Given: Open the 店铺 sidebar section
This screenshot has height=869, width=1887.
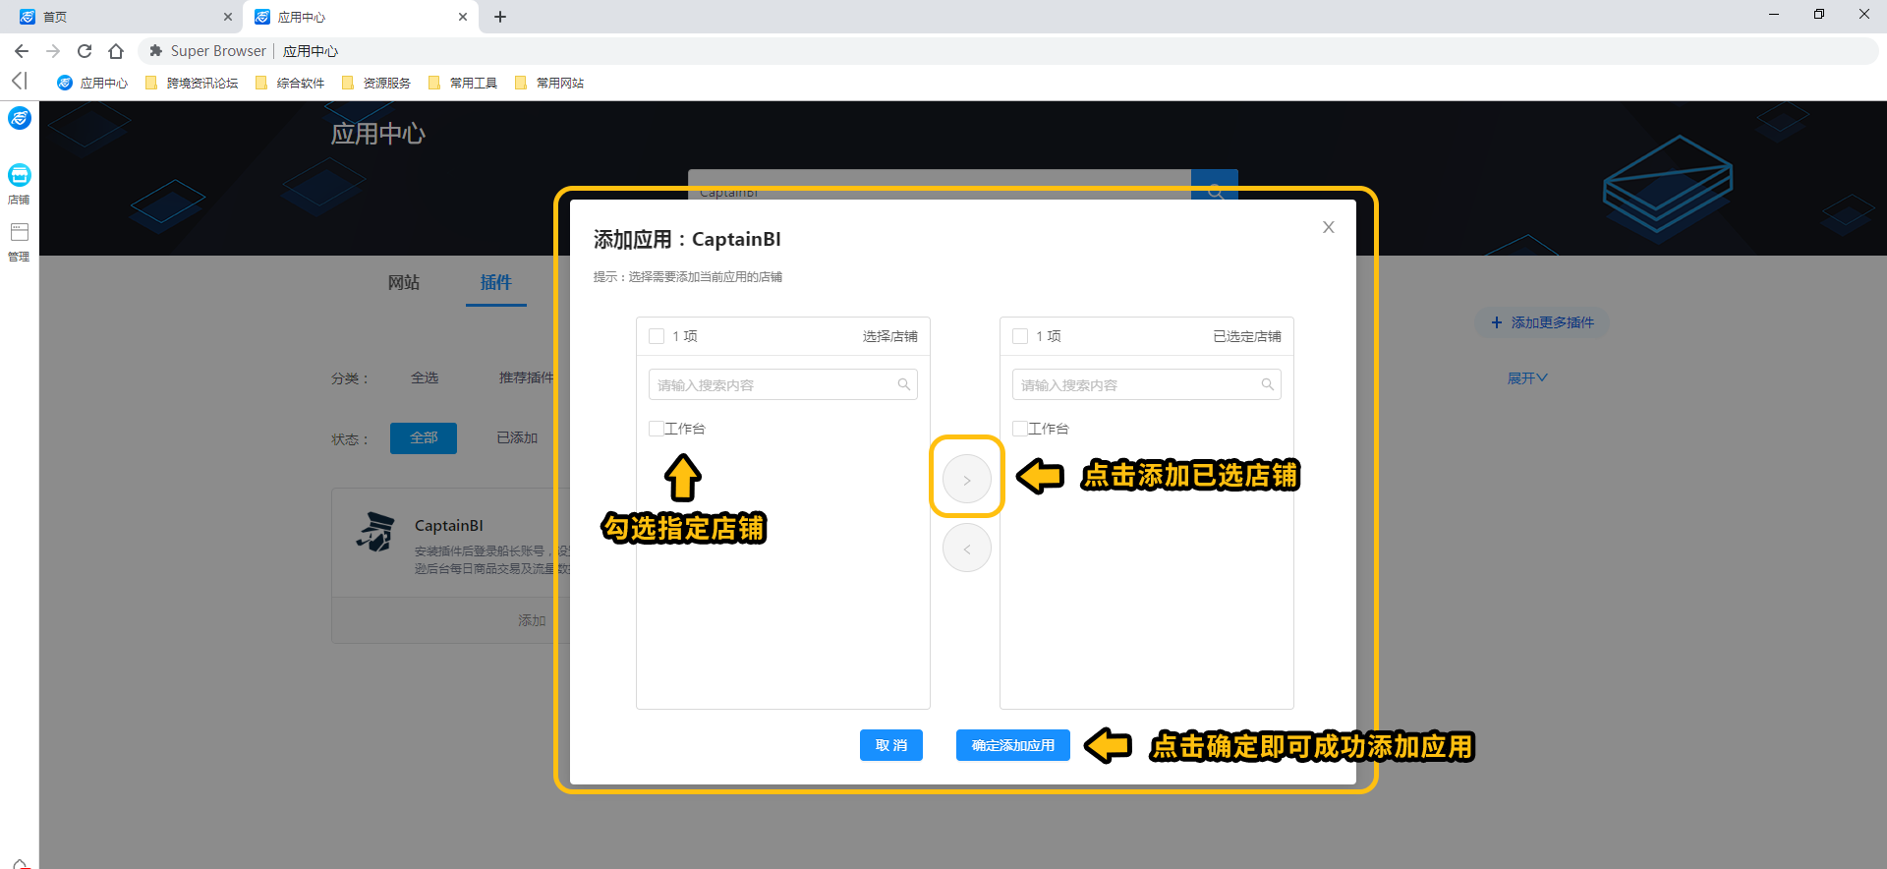Looking at the screenshot, I should [19, 184].
